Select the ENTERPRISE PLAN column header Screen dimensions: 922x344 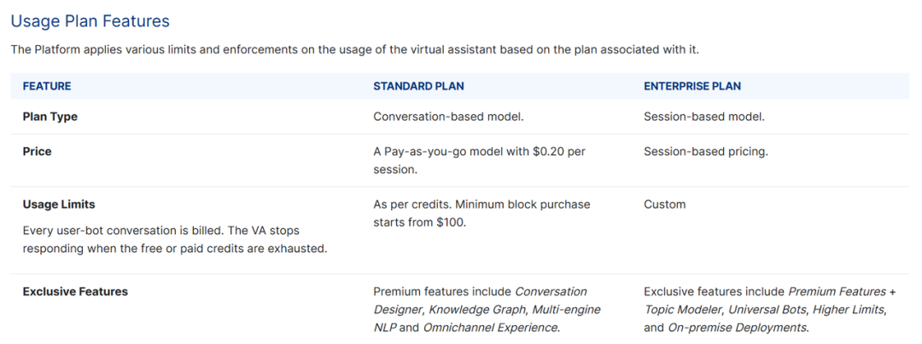(x=692, y=86)
